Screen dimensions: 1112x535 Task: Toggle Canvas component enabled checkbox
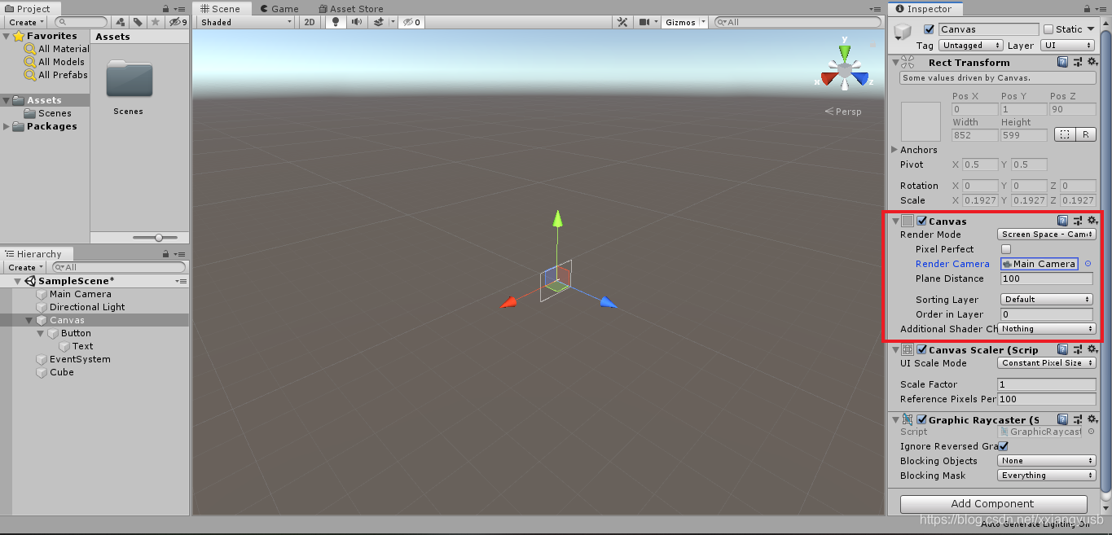point(921,221)
